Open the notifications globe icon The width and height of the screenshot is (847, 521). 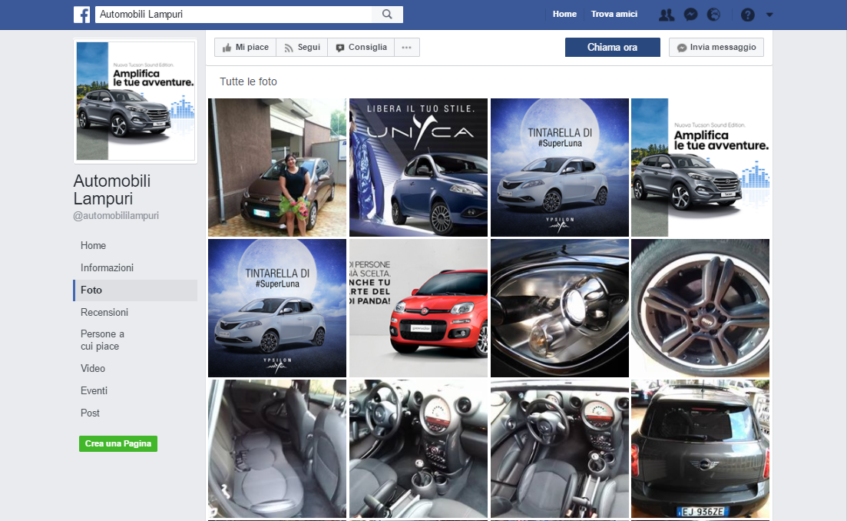713,15
